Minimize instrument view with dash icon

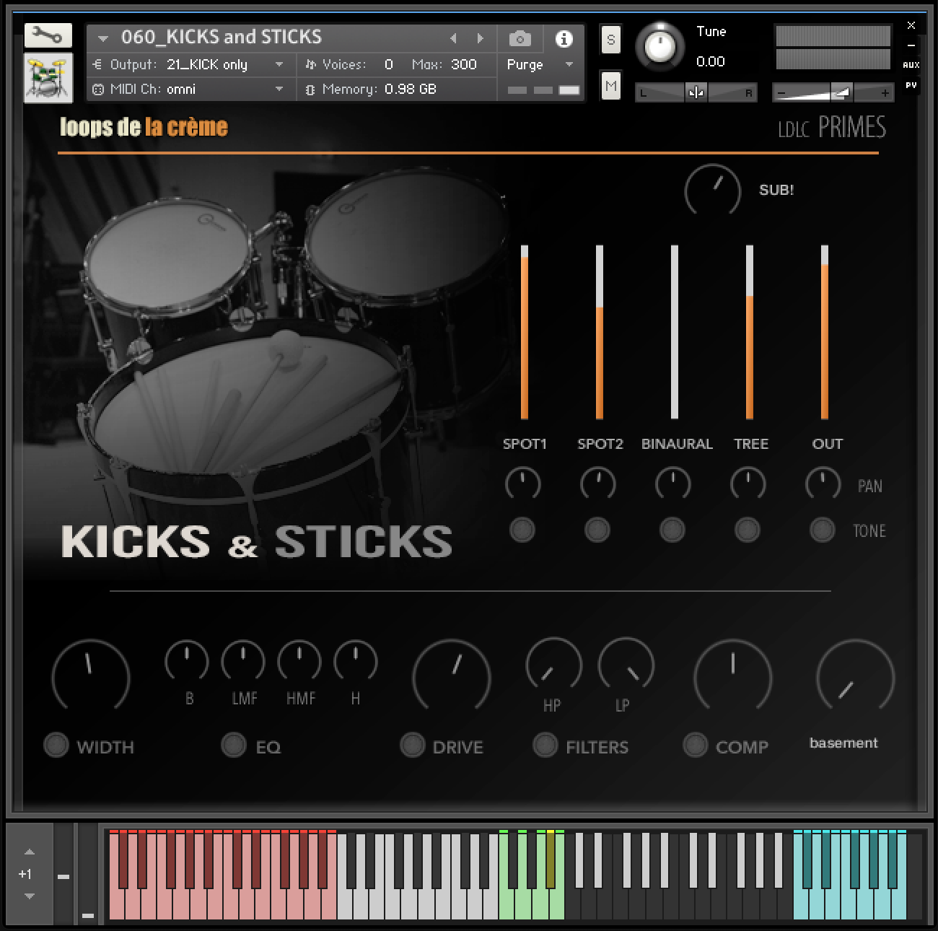coord(911,45)
